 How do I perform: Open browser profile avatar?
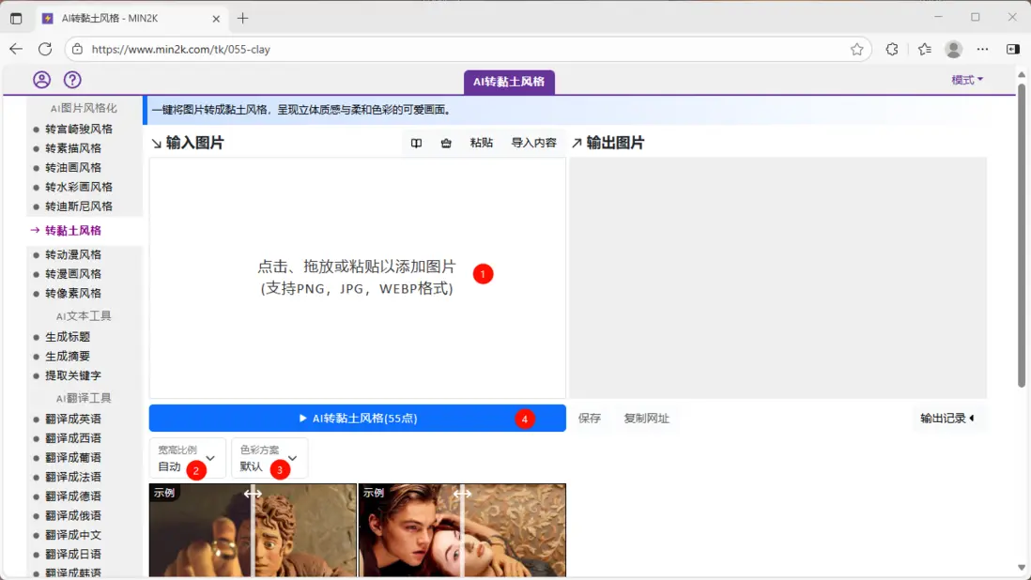[953, 49]
